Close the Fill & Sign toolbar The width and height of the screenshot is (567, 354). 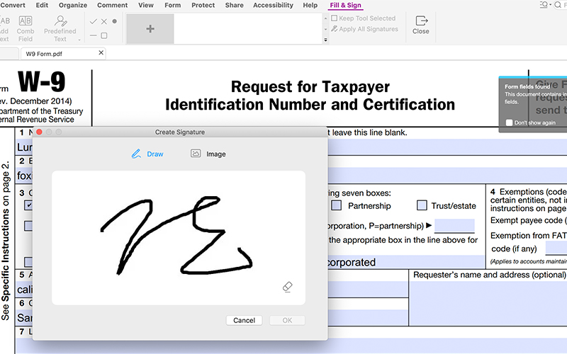420,25
